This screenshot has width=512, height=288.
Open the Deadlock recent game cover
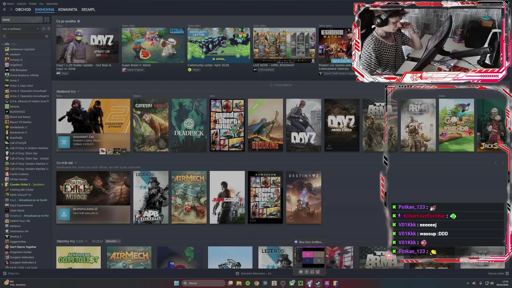pos(189,125)
